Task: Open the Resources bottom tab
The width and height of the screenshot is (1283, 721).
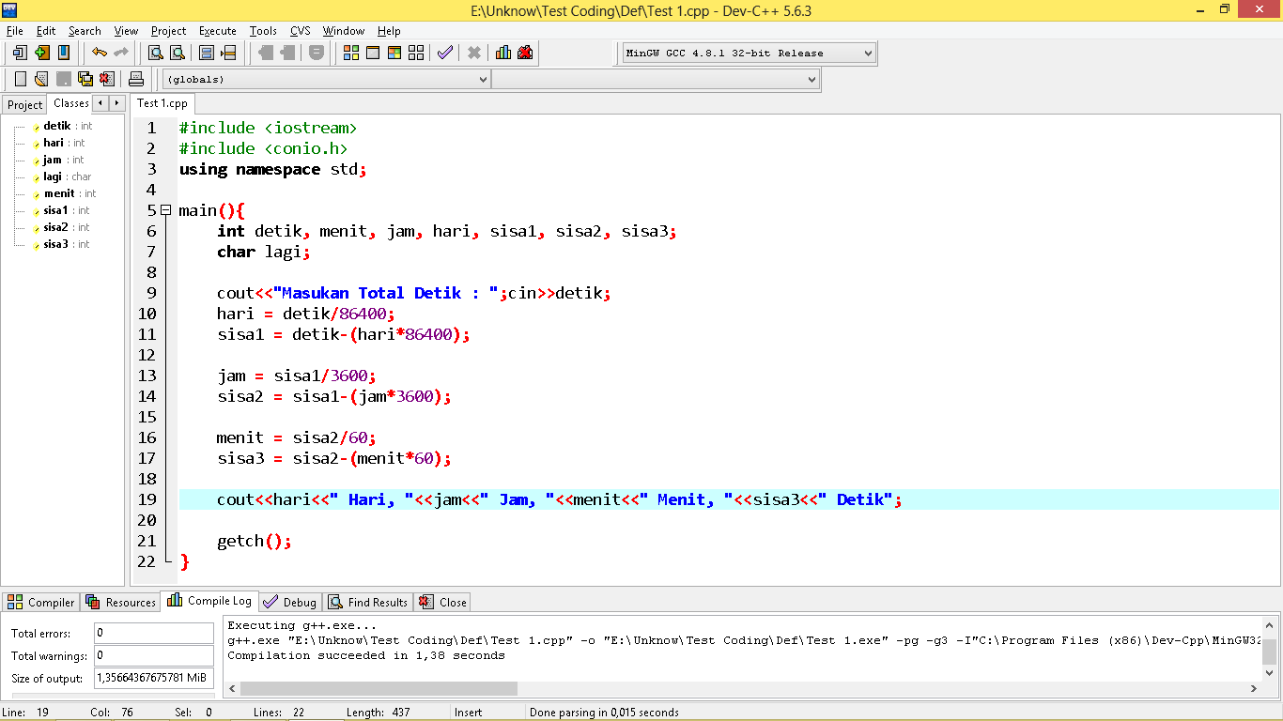Action: (121, 602)
